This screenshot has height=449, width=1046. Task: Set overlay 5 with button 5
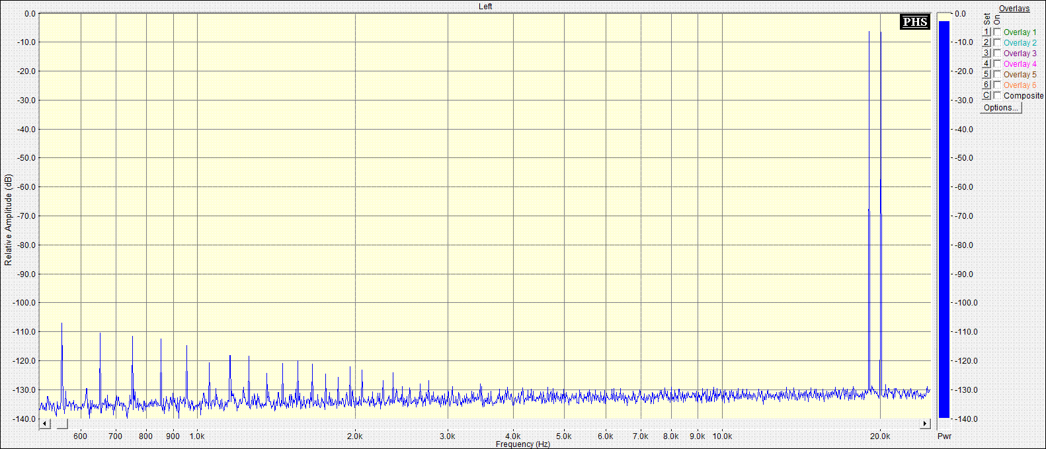click(x=986, y=74)
